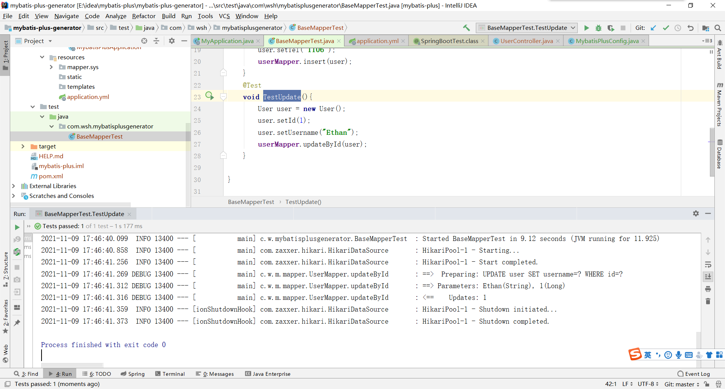Open Git: master branch menu
Screen dimensions: 725x389
(682, 384)
